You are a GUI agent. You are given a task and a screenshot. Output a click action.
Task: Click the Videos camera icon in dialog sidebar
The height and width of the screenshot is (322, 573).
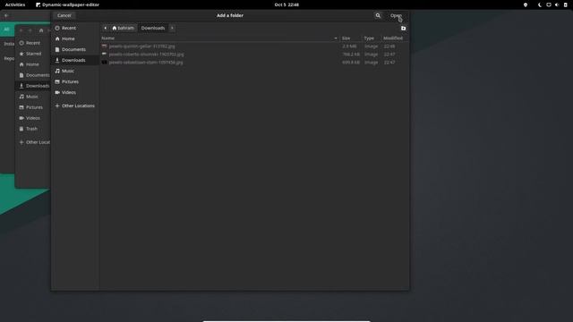(57, 92)
